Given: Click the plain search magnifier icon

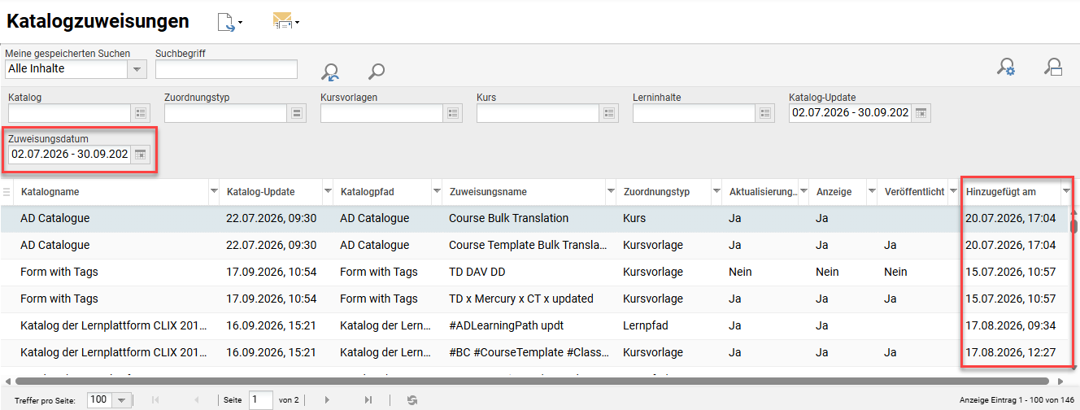Looking at the screenshot, I should [x=376, y=72].
